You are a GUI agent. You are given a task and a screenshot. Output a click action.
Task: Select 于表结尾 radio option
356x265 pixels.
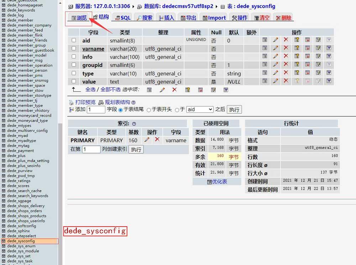click(121, 110)
